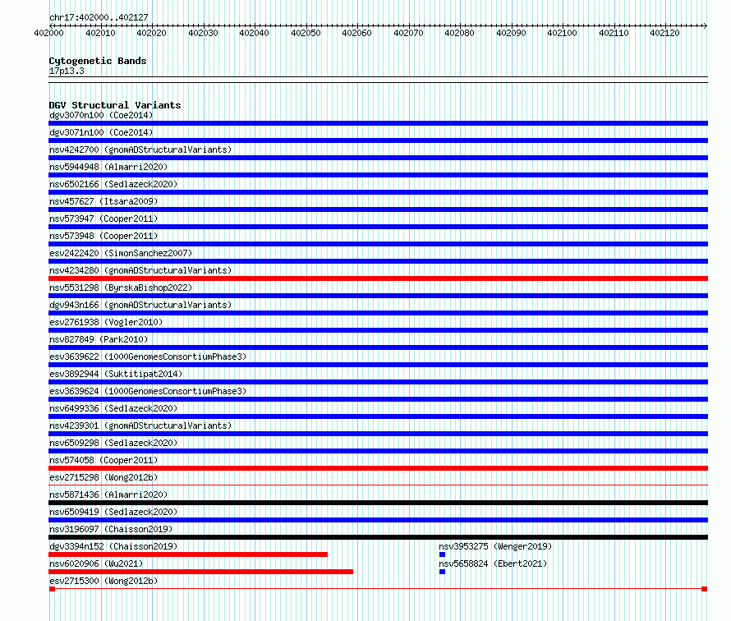Click the blue bar under dgv3070n100
The height and width of the screenshot is (621, 731).
pyautogui.click(x=378, y=123)
